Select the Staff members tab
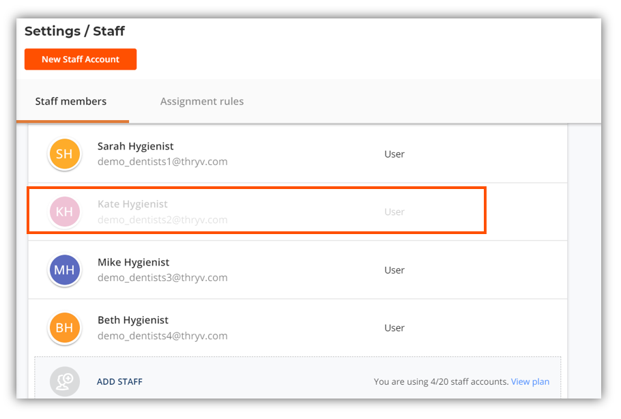621x419 pixels. tap(71, 102)
